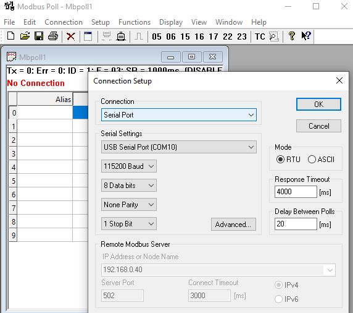Click the pulse signal toolbar icon
This screenshot has height=313, width=353.
pyautogui.click(x=139, y=36)
